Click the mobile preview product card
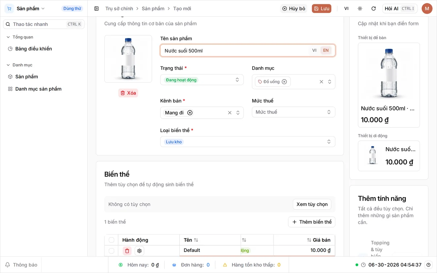Screen dimensions: 437x273 [x=389, y=156]
